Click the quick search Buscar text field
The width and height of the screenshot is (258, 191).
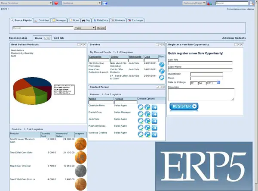(x=43, y=28)
